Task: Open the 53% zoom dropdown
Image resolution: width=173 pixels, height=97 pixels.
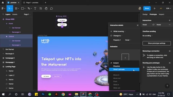Action: pos(168,8)
